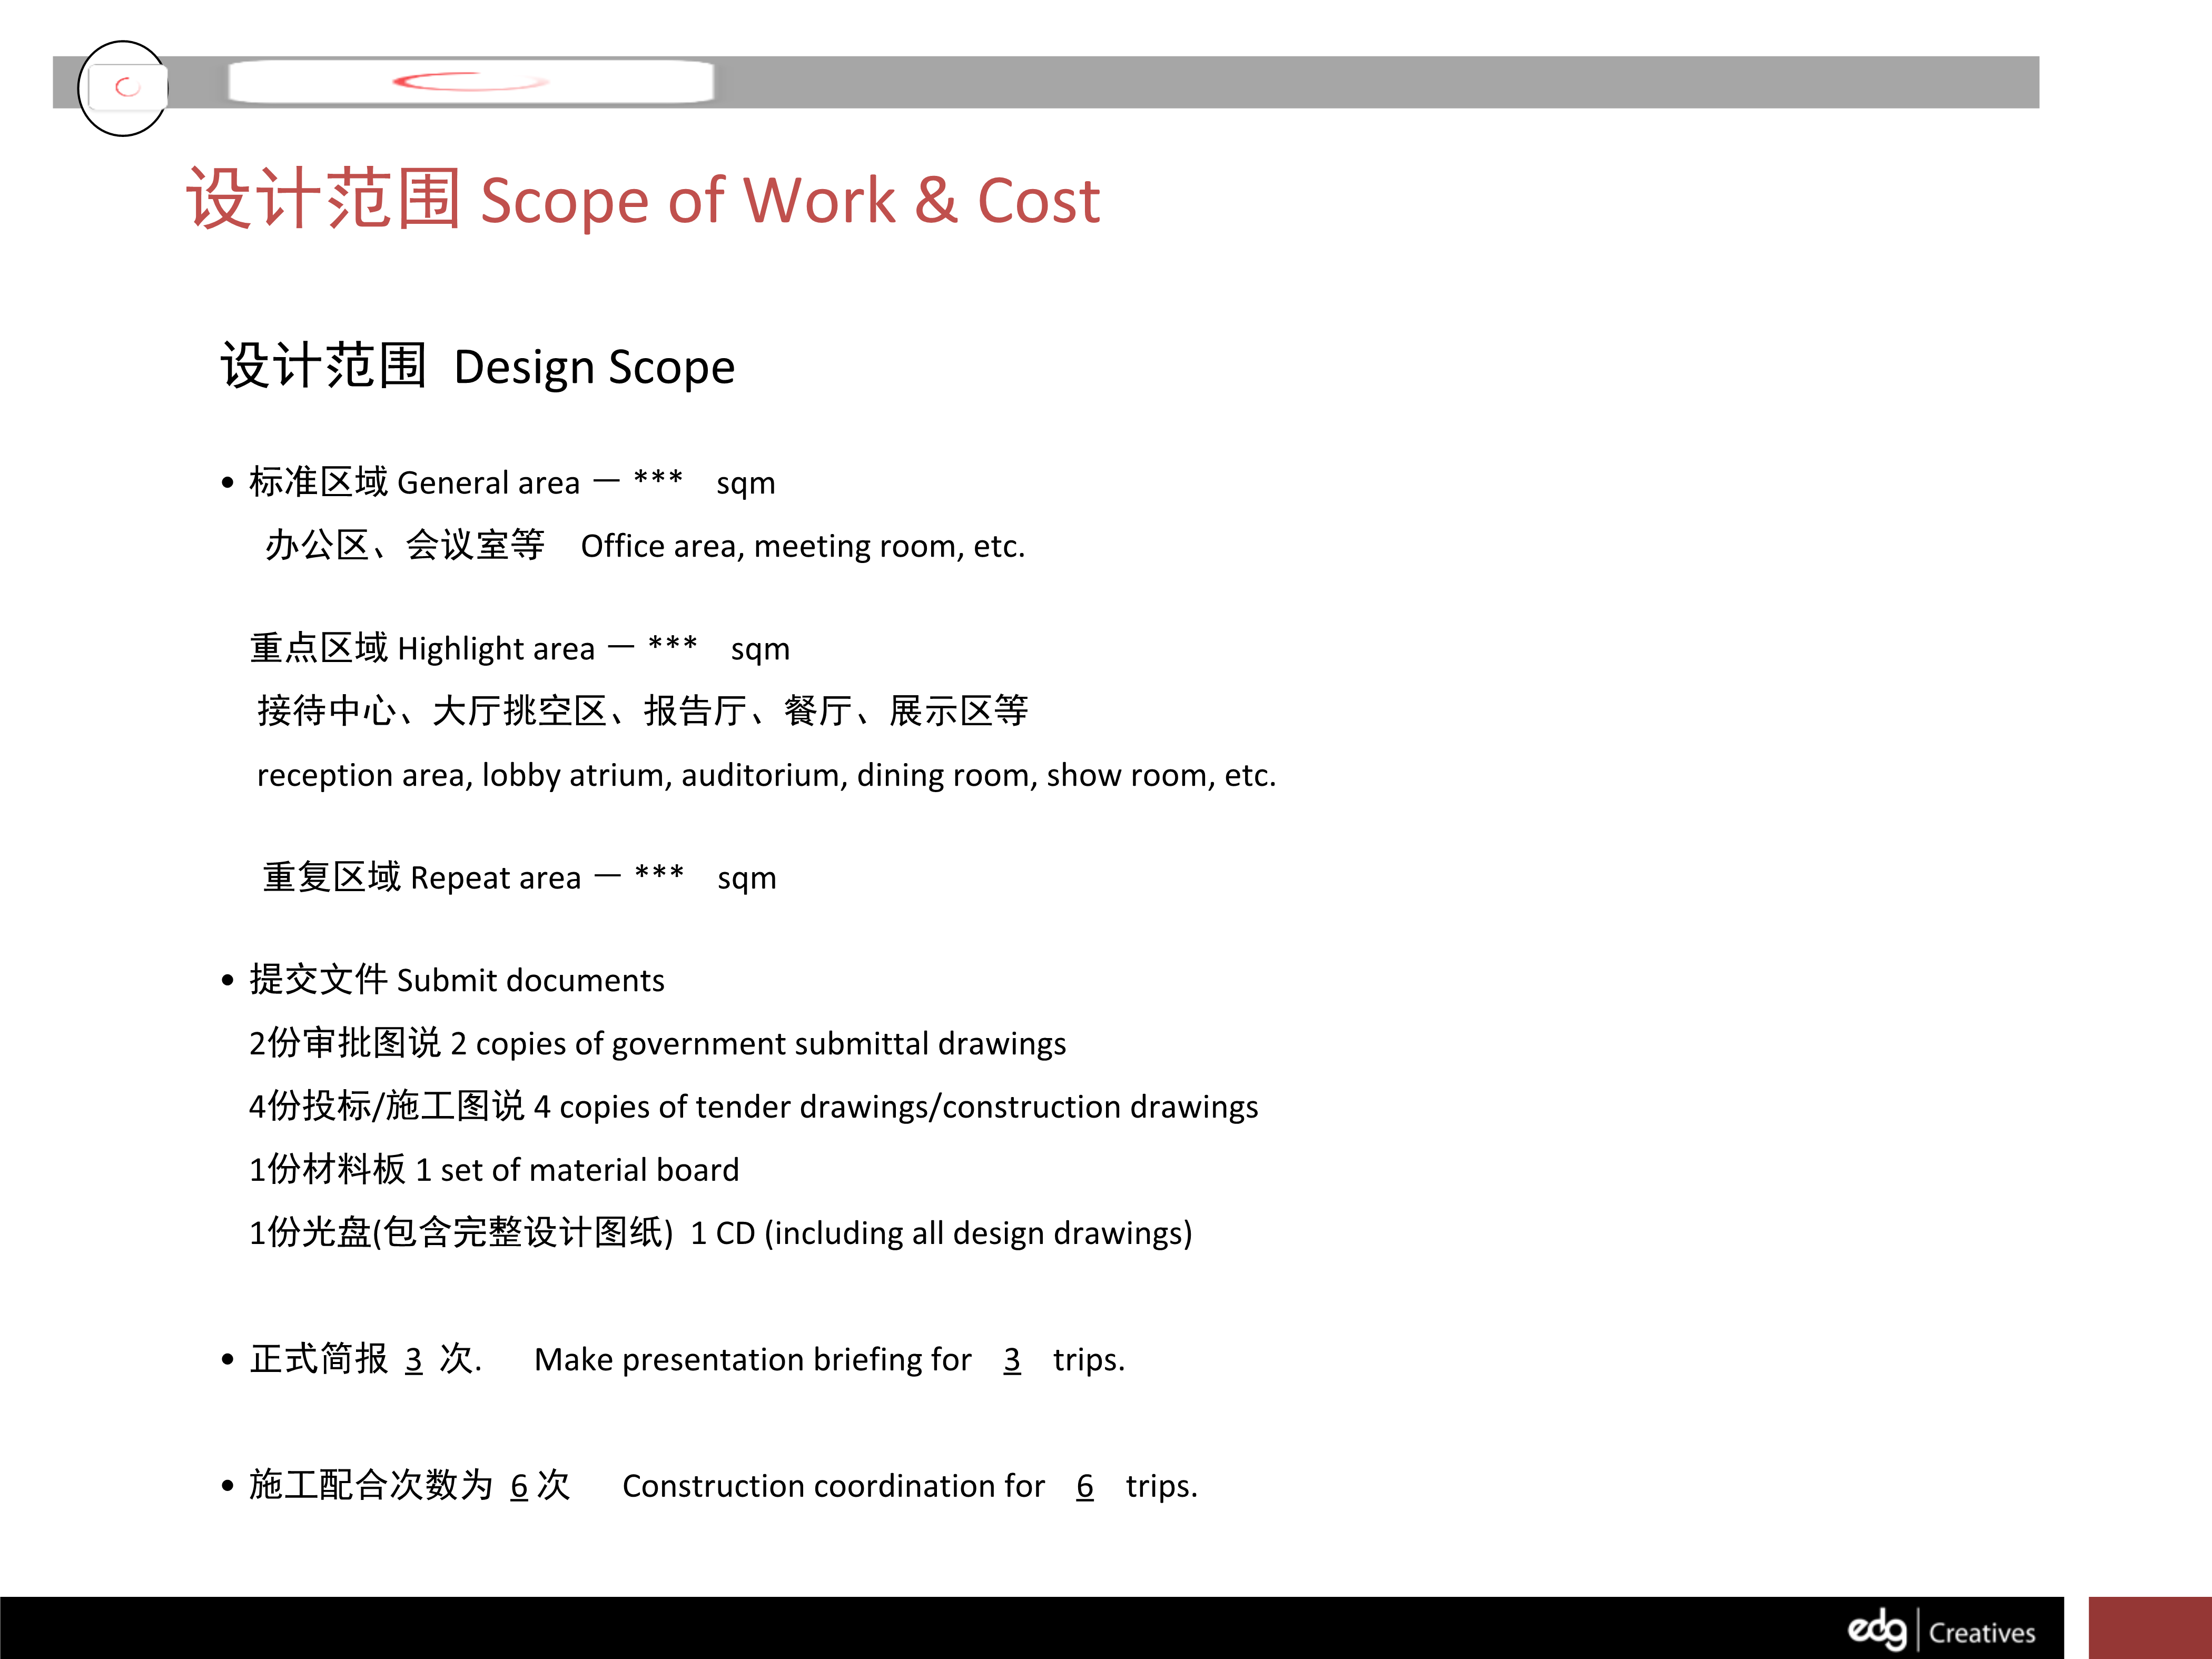Click the 'Design Scope' subheading
This screenshot has width=2212, height=1659.
pyautogui.click(x=594, y=367)
